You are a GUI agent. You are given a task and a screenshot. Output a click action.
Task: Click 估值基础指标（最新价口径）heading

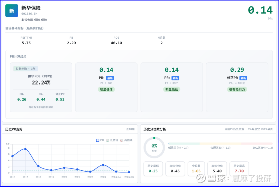[25, 28]
